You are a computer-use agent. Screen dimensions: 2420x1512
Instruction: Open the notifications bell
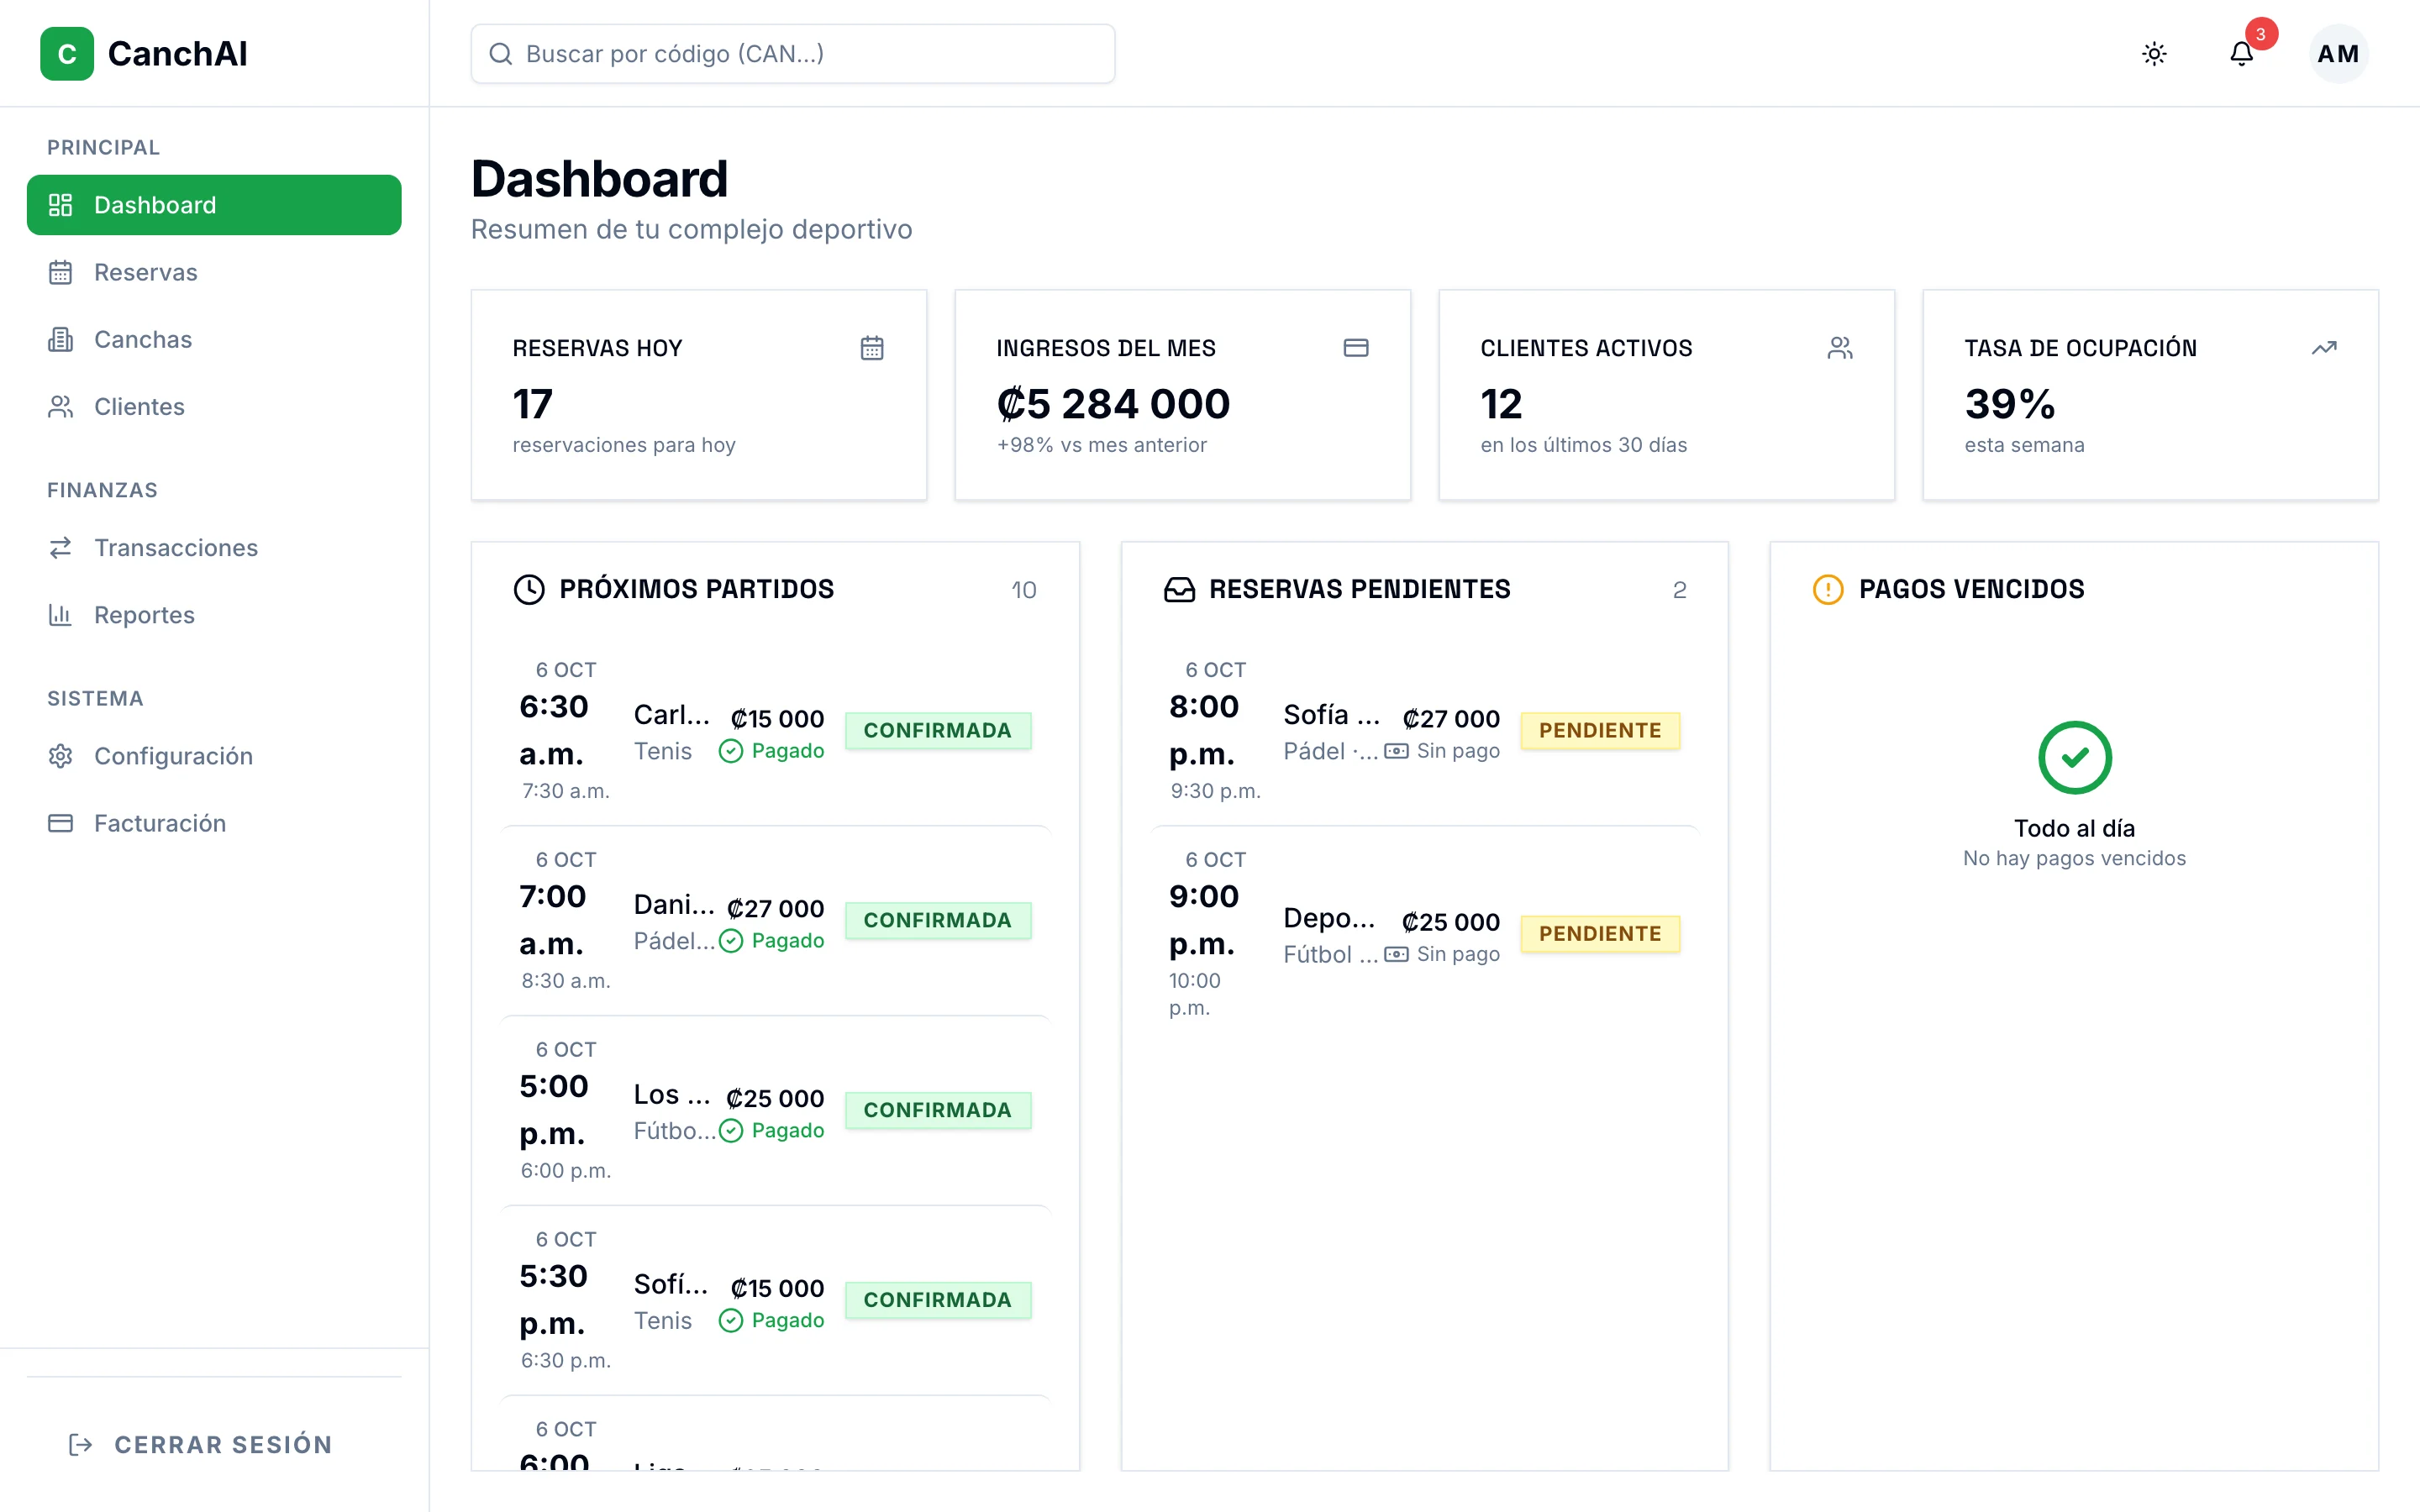tap(2241, 54)
